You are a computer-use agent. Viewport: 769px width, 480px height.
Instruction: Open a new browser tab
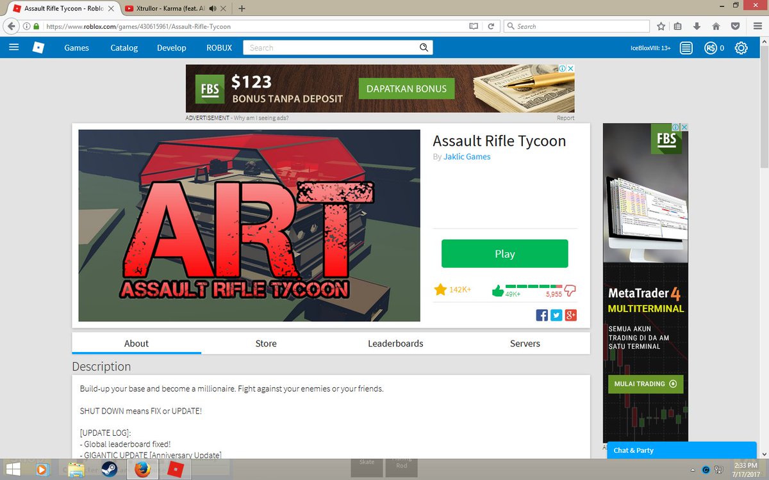(x=242, y=8)
